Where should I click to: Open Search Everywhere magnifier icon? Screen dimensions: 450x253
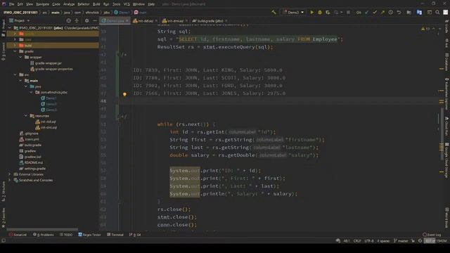pos(437,13)
